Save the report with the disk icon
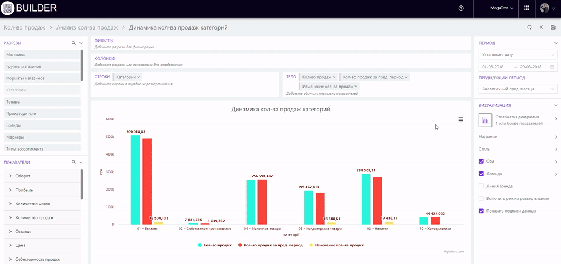The image size is (561, 264). [x=553, y=27]
